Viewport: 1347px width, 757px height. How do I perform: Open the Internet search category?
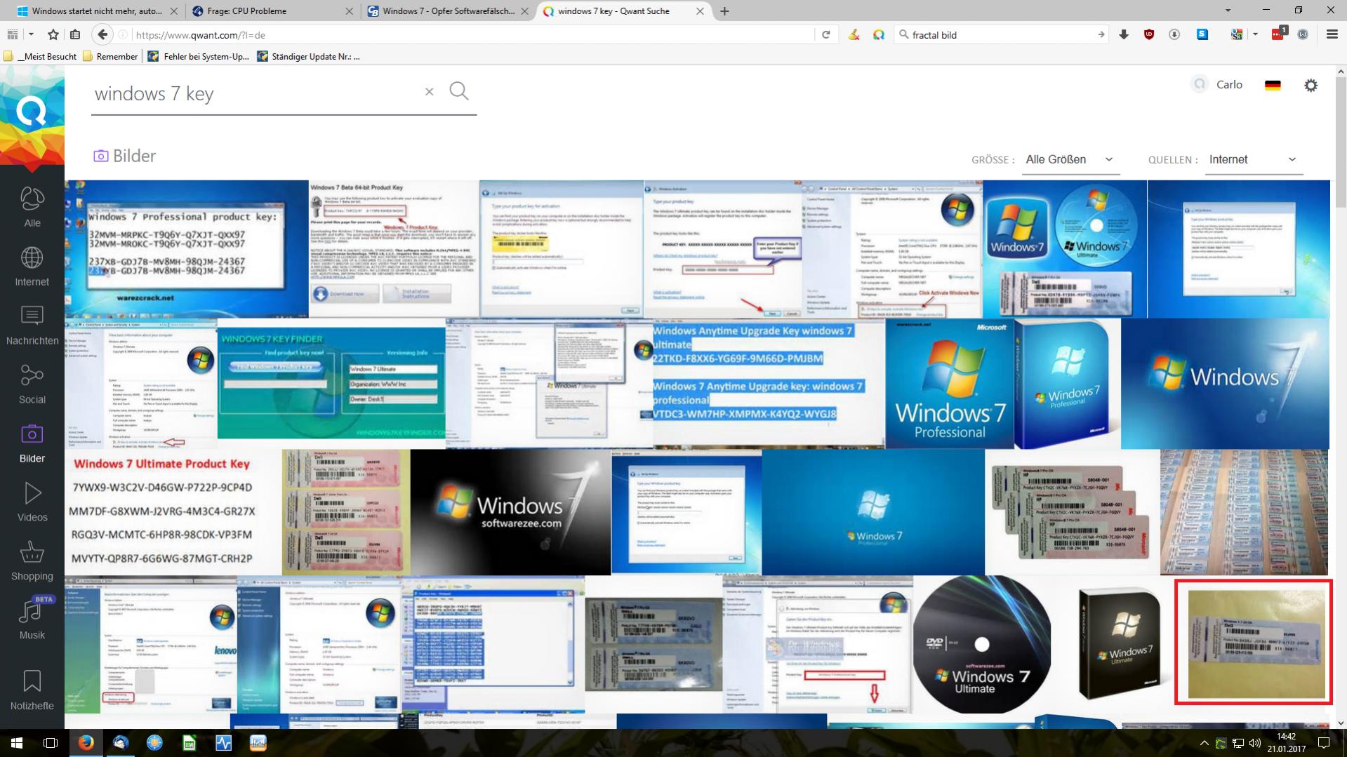[x=32, y=267]
